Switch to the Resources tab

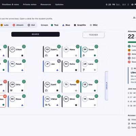click(x=46, y=4)
